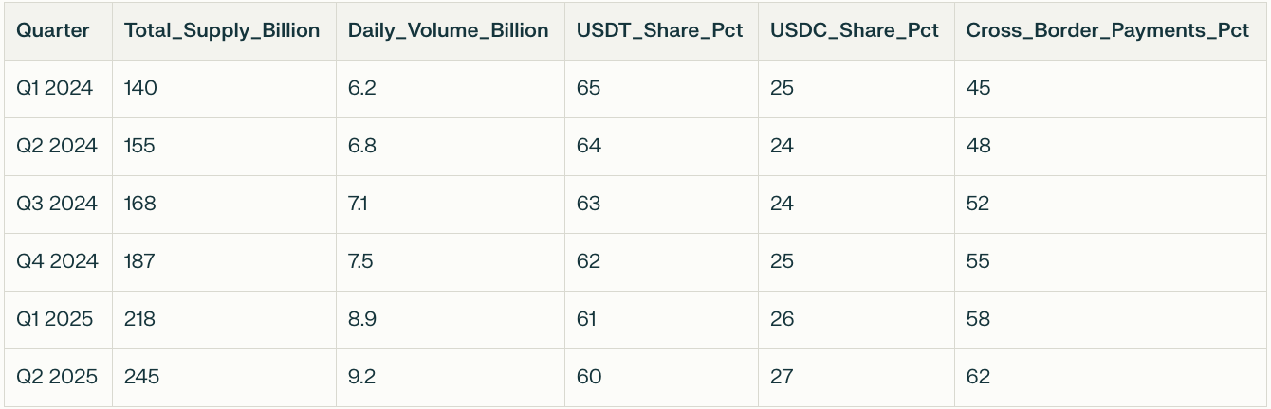Click Q4 2024 total supply cell 187
1271x409 pixels.
pyautogui.click(x=139, y=261)
